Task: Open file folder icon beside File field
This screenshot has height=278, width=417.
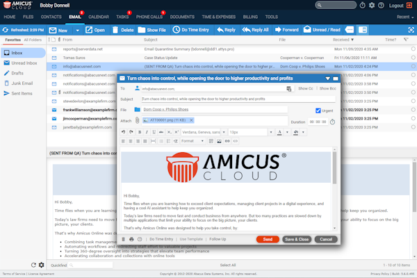Action: pyautogui.click(x=137, y=109)
